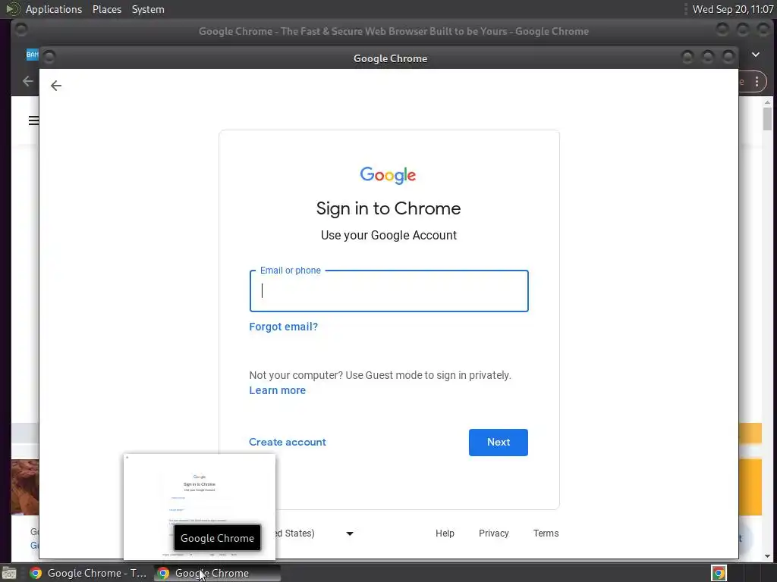Screen dimensions: 777x582
Task: Click the back arrow in the sign-in dialog
Action: (56, 86)
